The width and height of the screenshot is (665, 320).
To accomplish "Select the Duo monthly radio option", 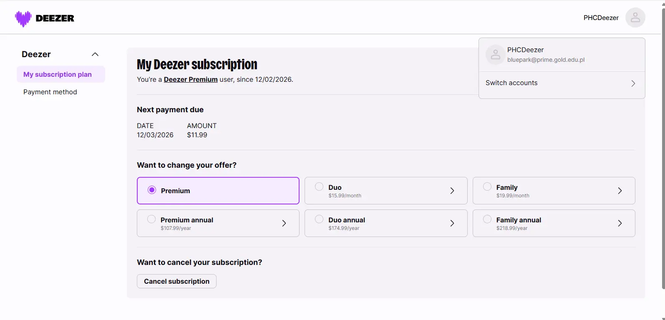I will point(319,186).
